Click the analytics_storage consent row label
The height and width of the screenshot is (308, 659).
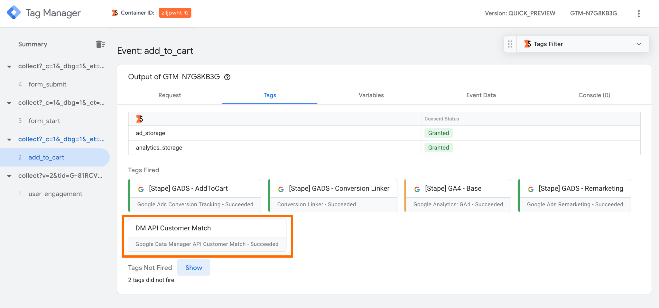pyautogui.click(x=159, y=148)
